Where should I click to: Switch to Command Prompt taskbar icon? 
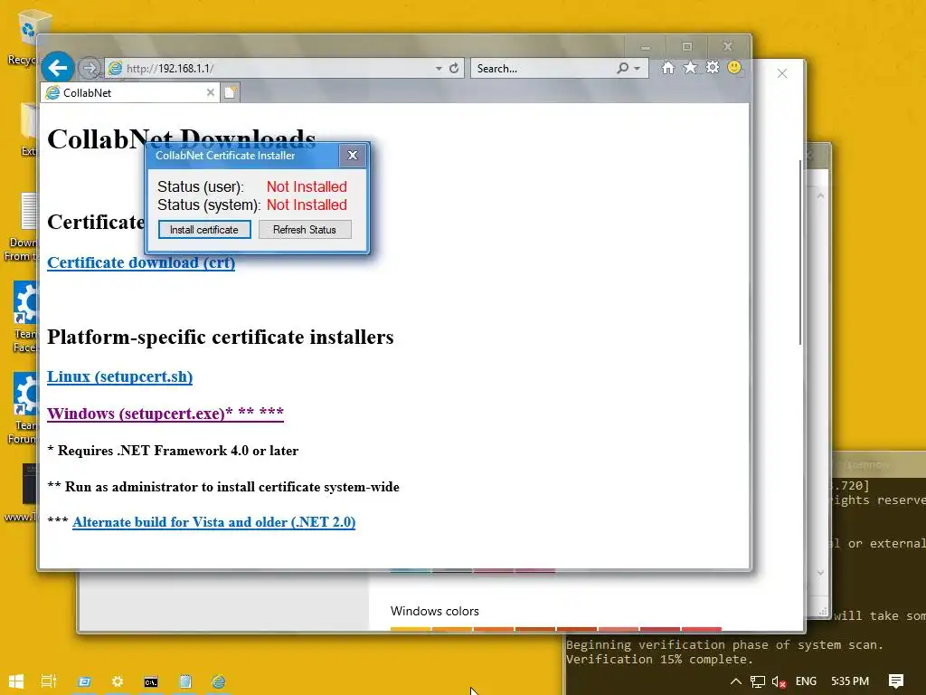pos(151,681)
